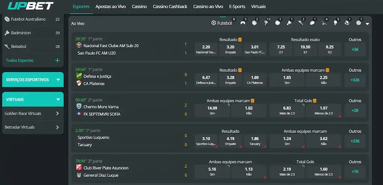Bet 1.86 on Tacuary

click(x=255, y=141)
